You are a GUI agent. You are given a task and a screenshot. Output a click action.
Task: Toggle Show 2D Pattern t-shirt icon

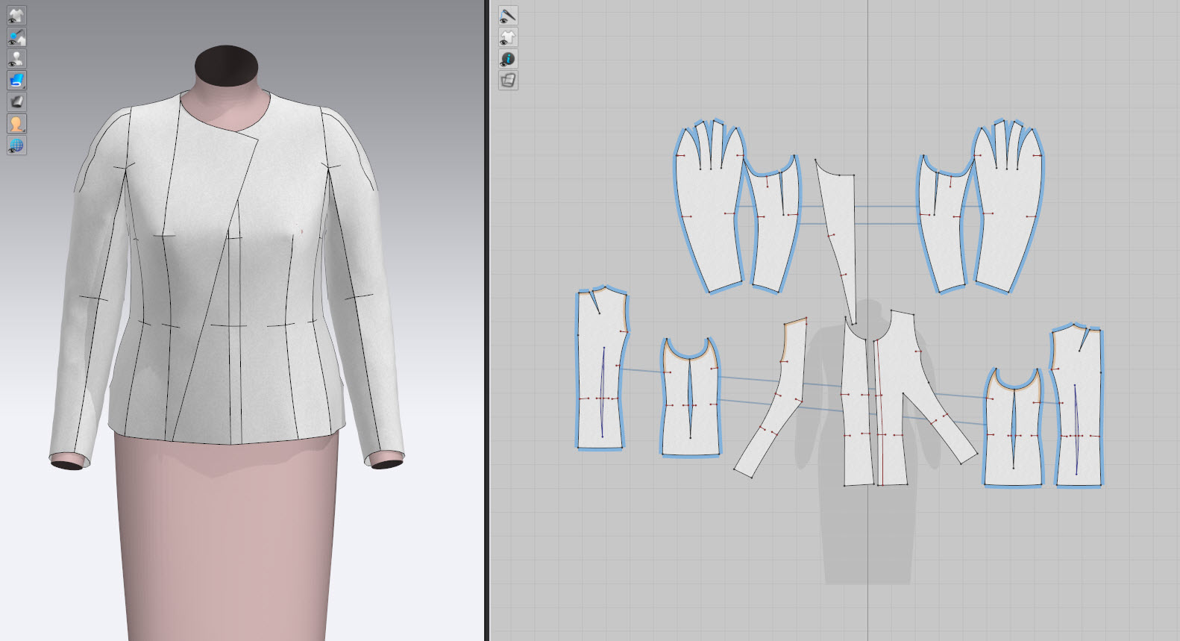(x=508, y=37)
